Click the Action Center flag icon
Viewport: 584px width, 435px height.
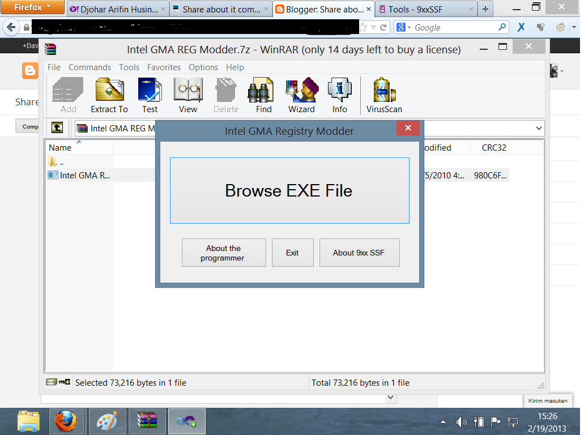(496, 422)
